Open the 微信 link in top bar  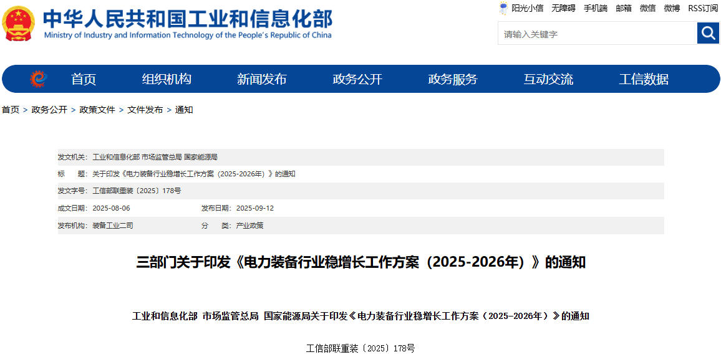pyautogui.click(x=647, y=8)
